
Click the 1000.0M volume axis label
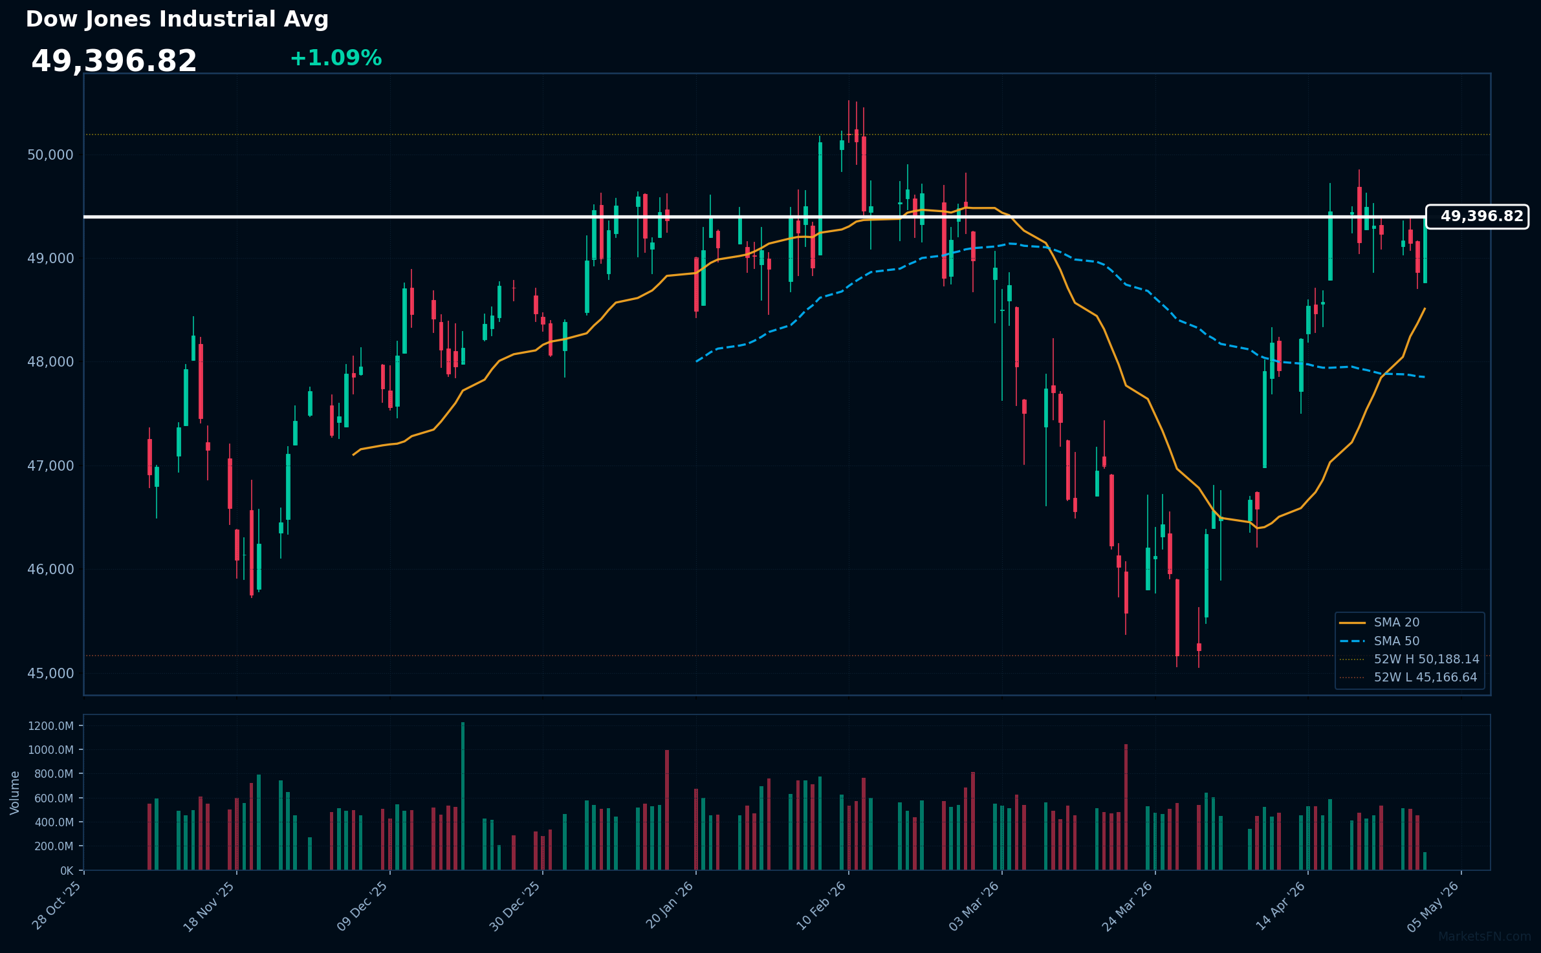coord(50,750)
